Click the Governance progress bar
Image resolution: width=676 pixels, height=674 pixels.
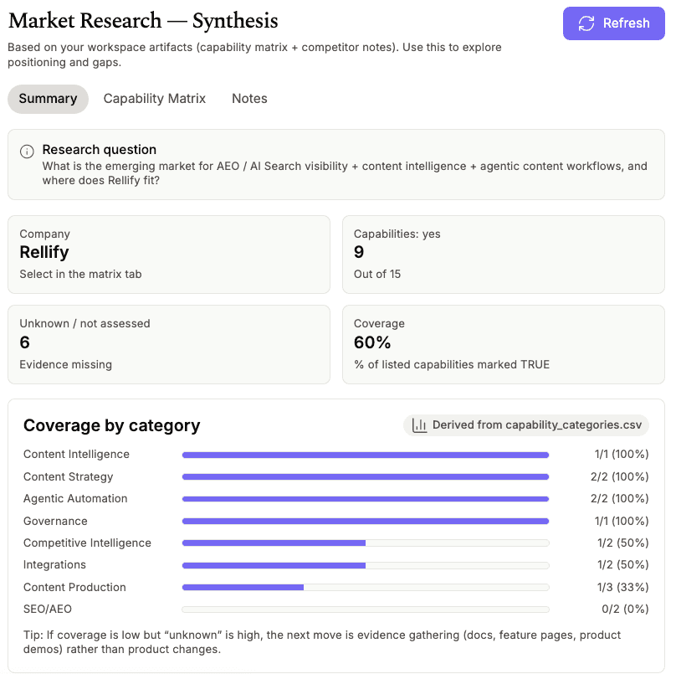tap(366, 522)
